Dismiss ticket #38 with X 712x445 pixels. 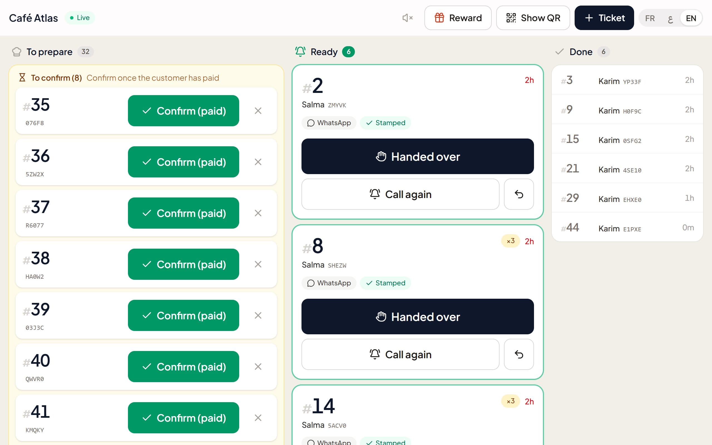pyautogui.click(x=258, y=264)
